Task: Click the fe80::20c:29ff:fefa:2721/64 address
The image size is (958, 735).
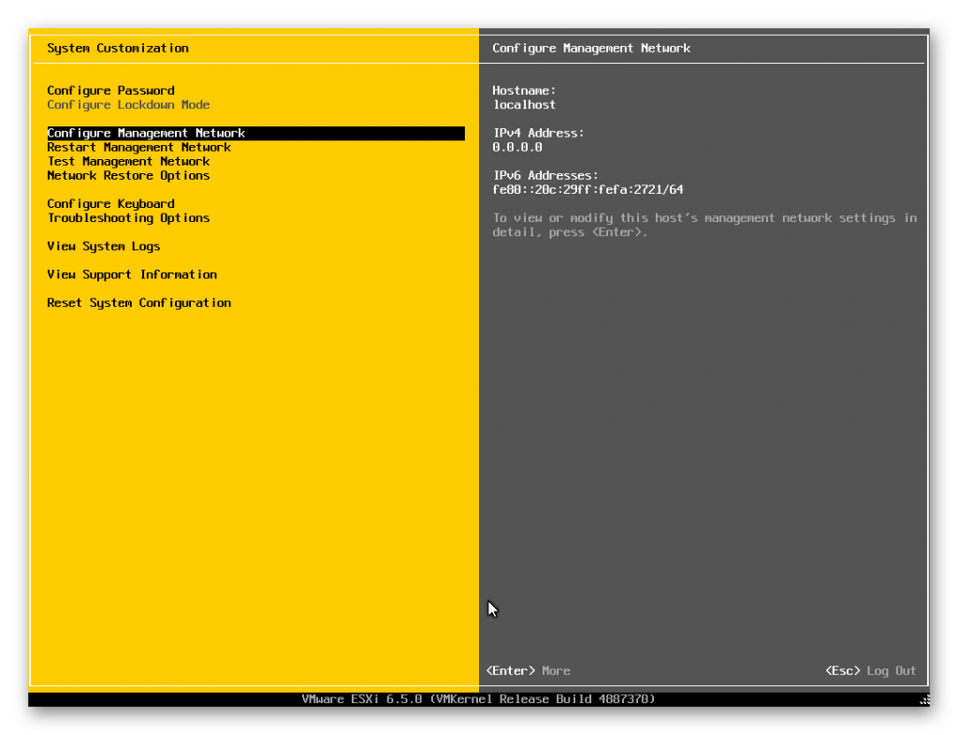Action: point(588,189)
